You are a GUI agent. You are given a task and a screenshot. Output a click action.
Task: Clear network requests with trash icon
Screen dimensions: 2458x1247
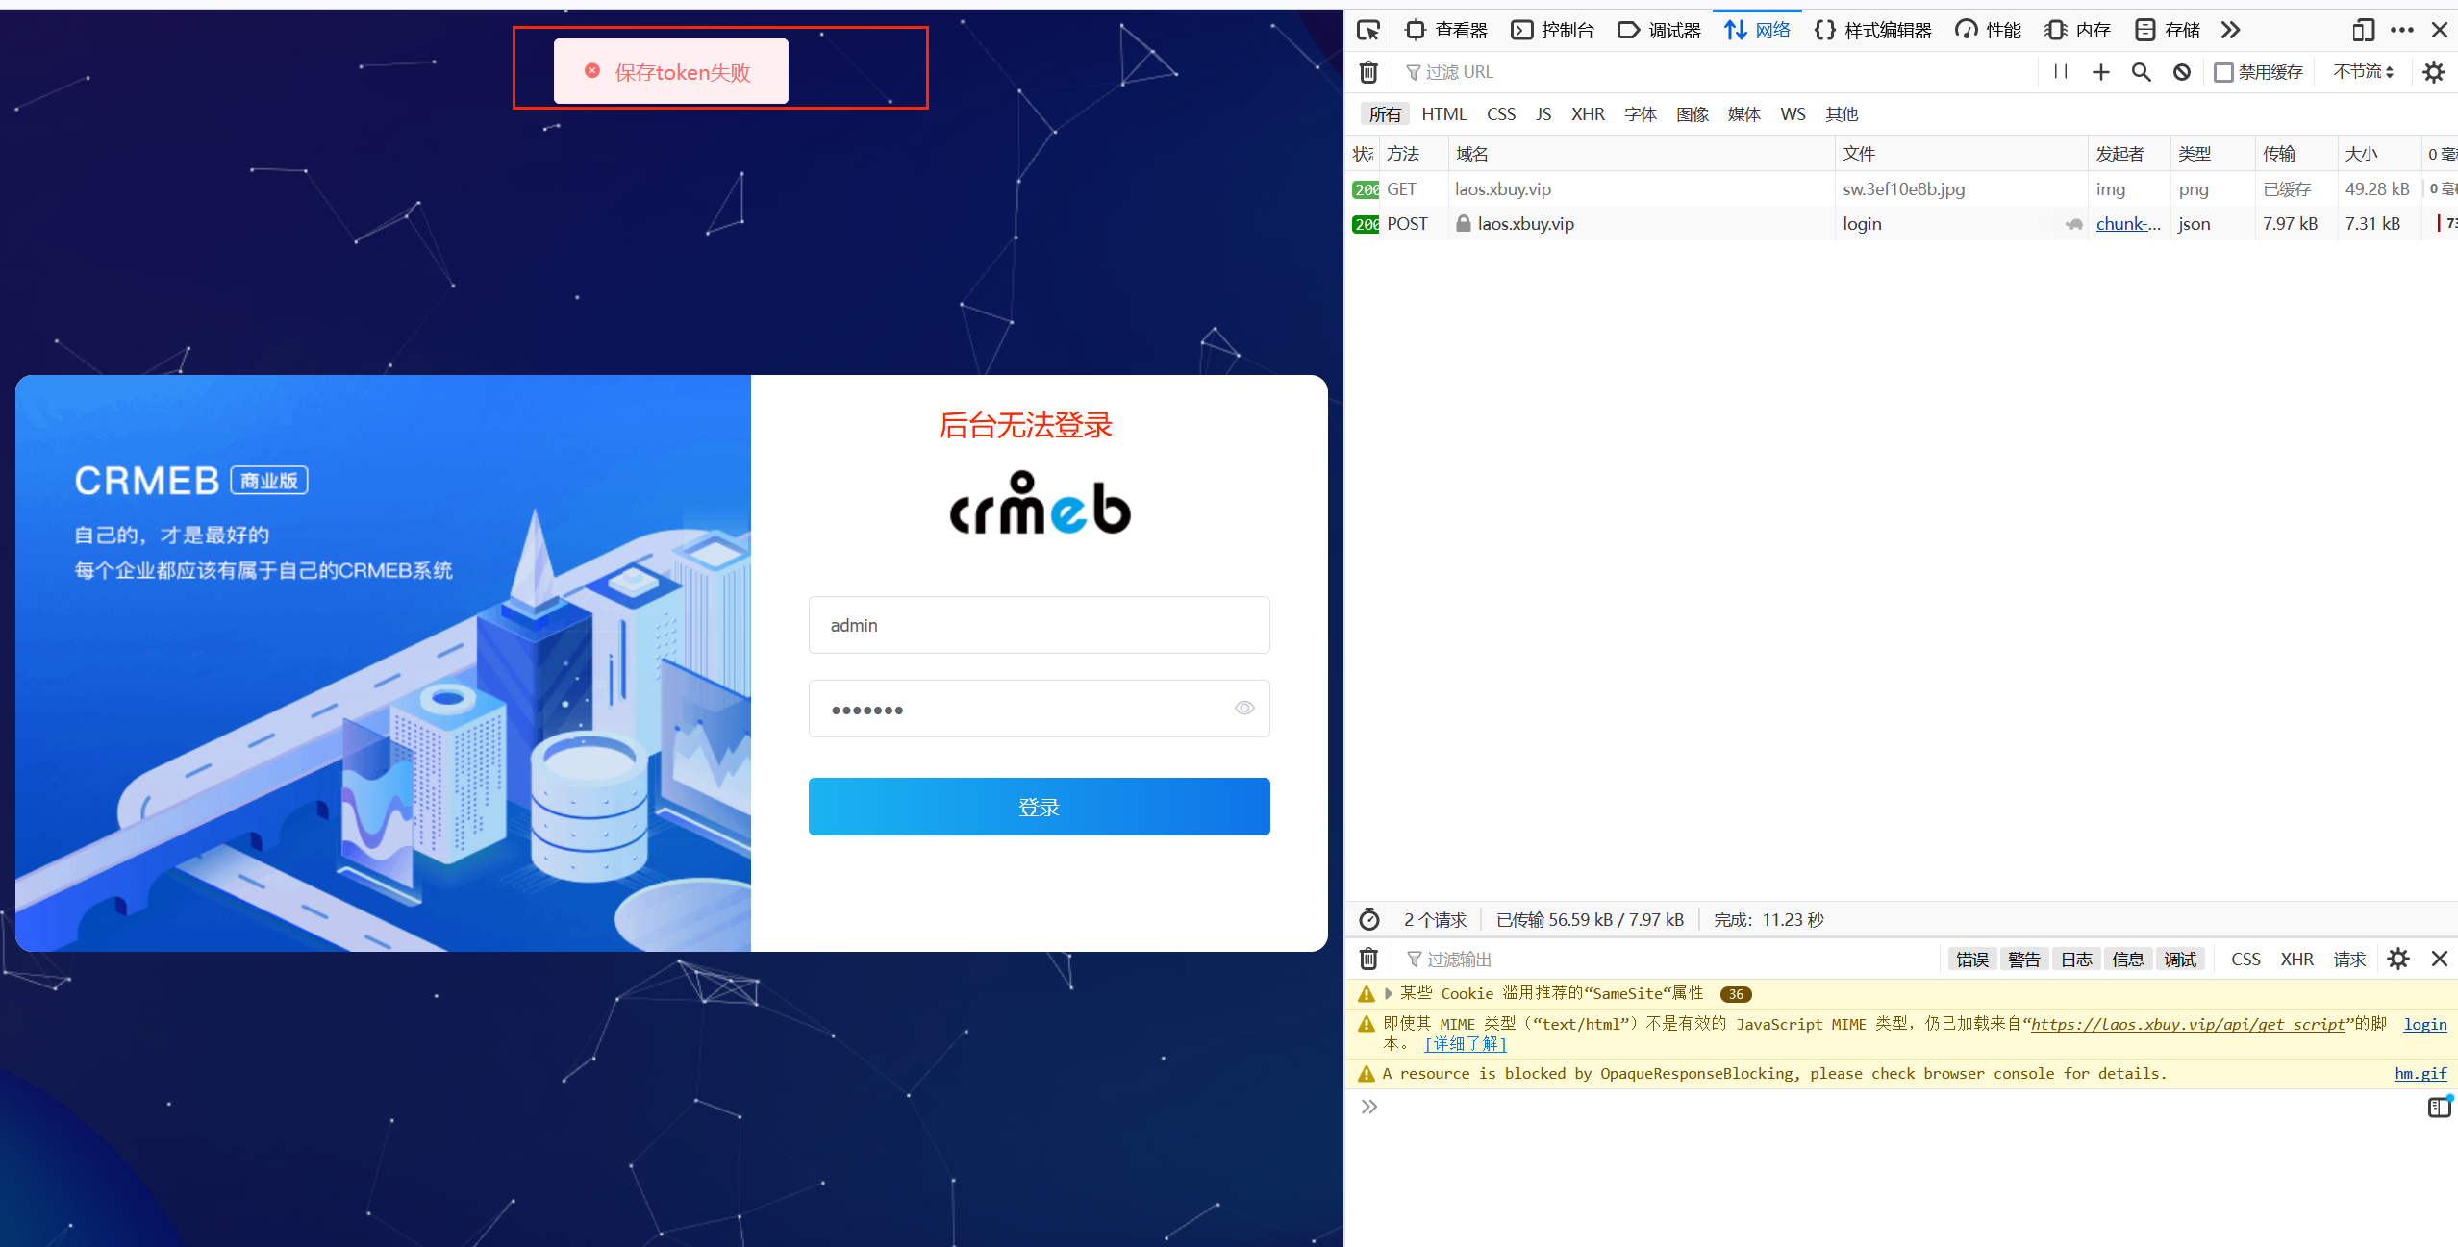(1368, 72)
